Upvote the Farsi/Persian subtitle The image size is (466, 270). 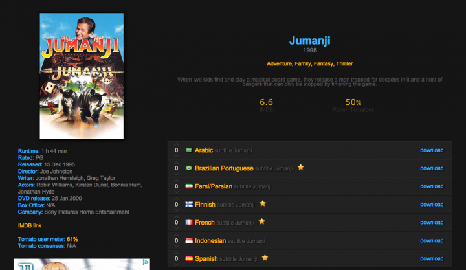[x=177, y=181]
